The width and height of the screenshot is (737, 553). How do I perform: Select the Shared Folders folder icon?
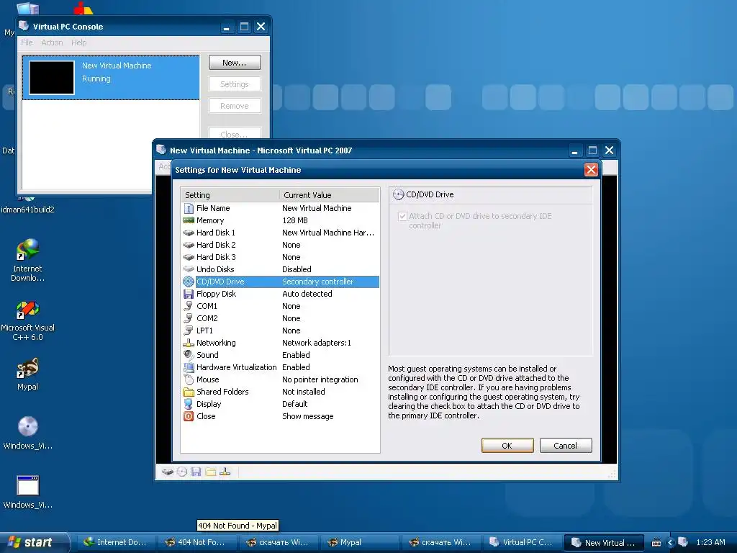189,392
